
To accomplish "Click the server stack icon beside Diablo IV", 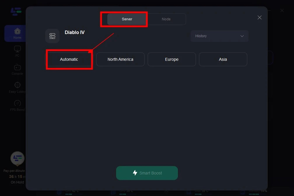I will tap(52, 36).
